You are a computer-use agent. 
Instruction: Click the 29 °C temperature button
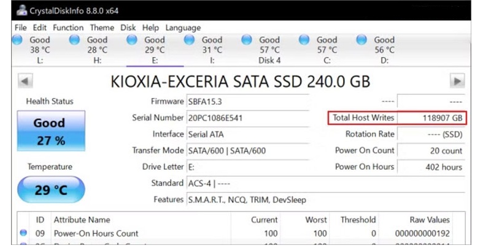point(51,190)
